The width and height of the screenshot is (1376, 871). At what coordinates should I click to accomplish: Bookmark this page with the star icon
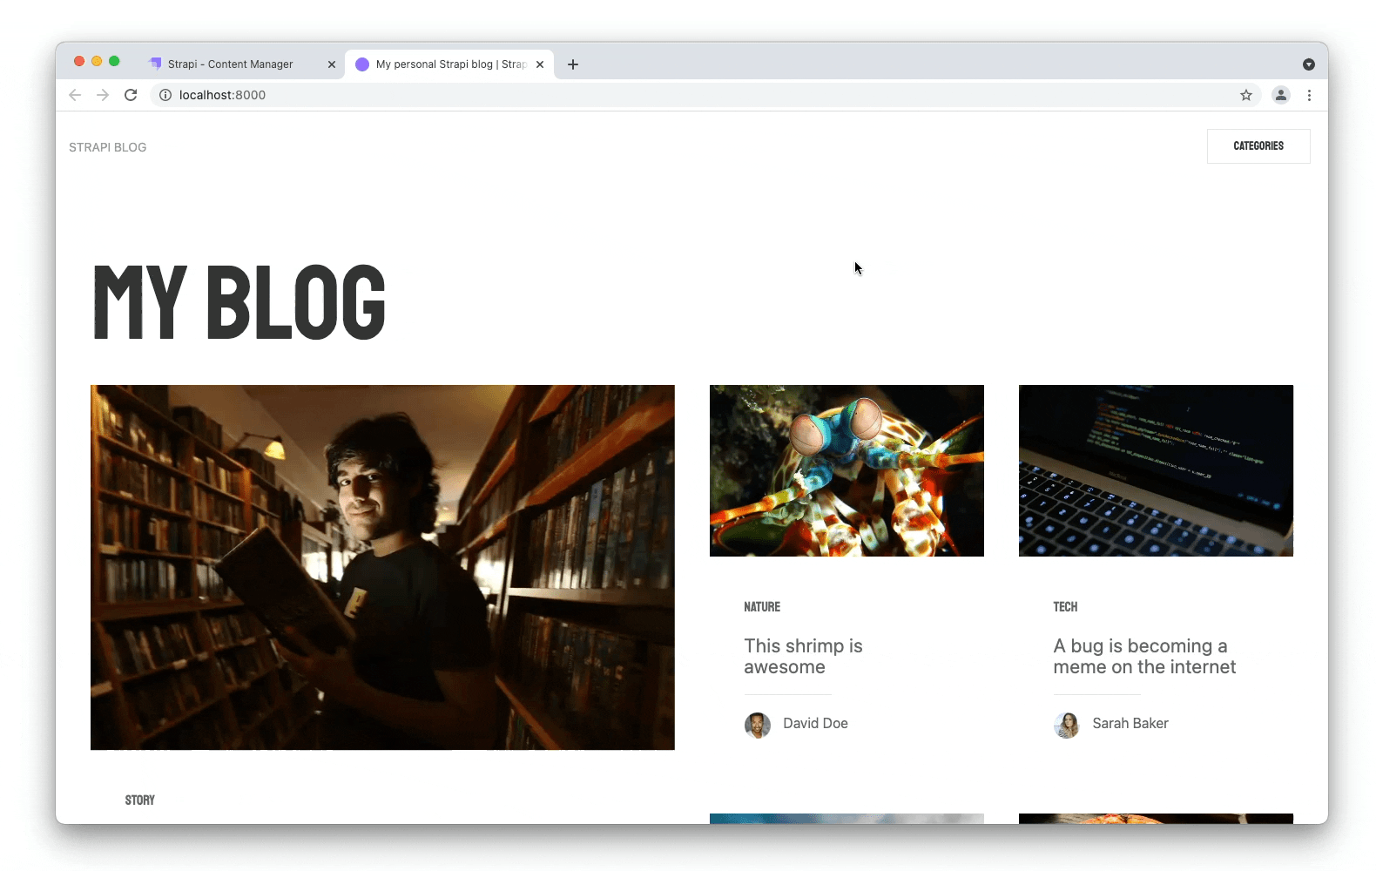1246,95
